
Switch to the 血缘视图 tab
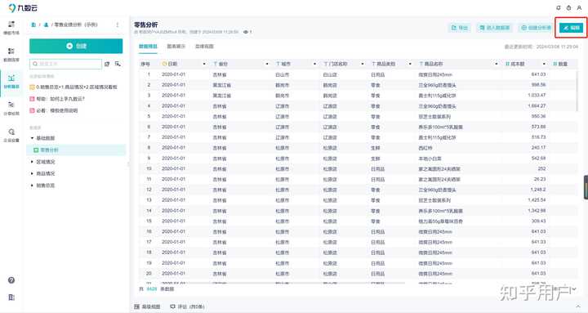pyautogui.click(x=204, y=47)
